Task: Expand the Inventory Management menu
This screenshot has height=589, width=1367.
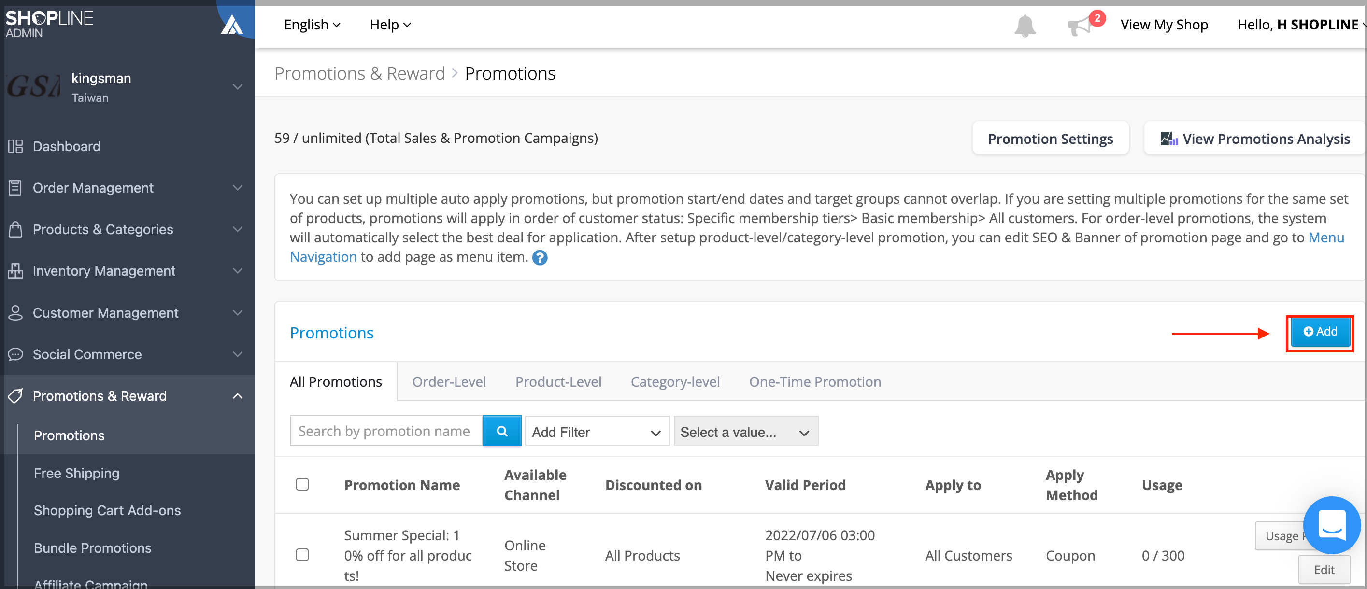Action: (x=238, y=271)
